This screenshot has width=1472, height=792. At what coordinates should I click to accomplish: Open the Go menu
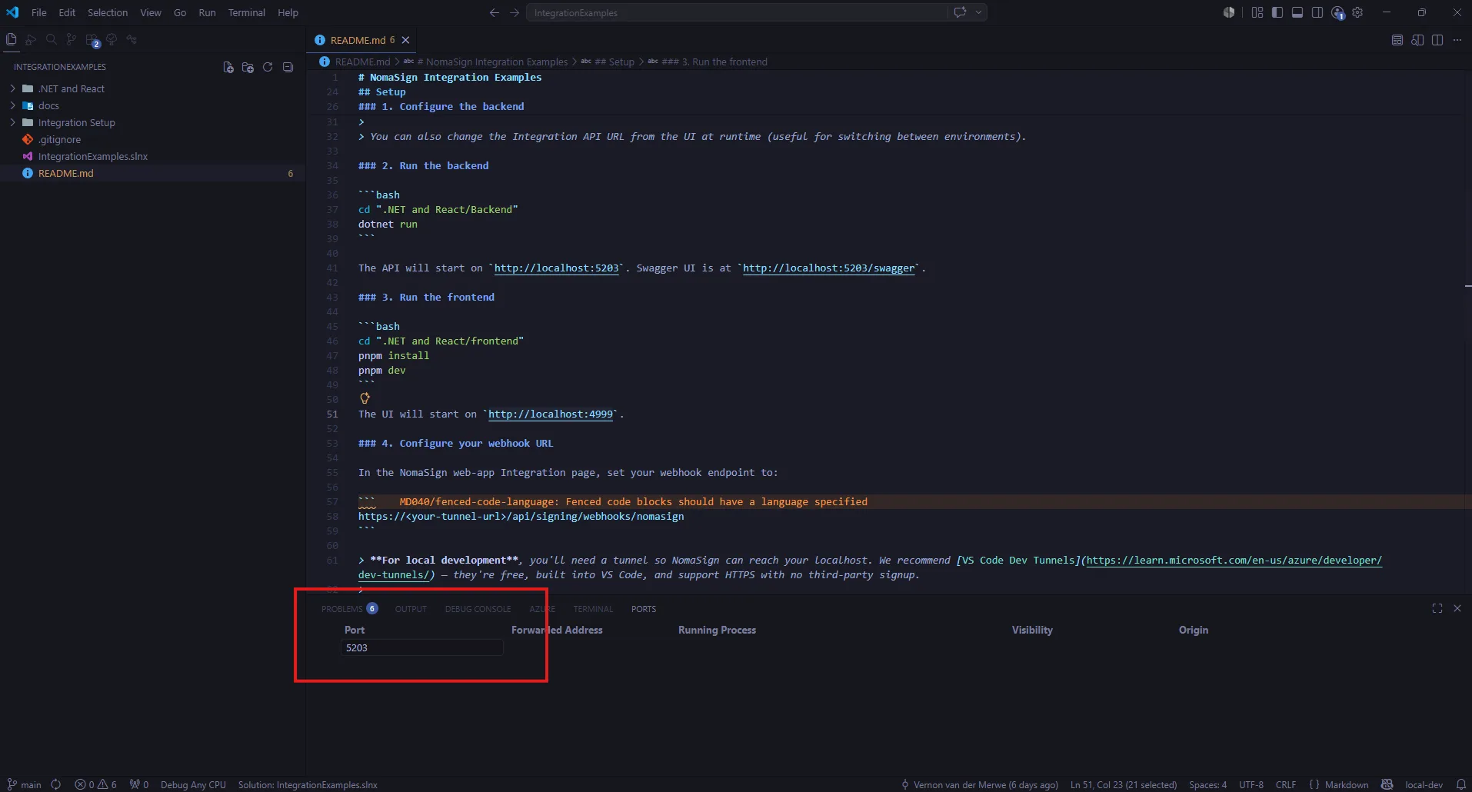(x=180, y=12)
